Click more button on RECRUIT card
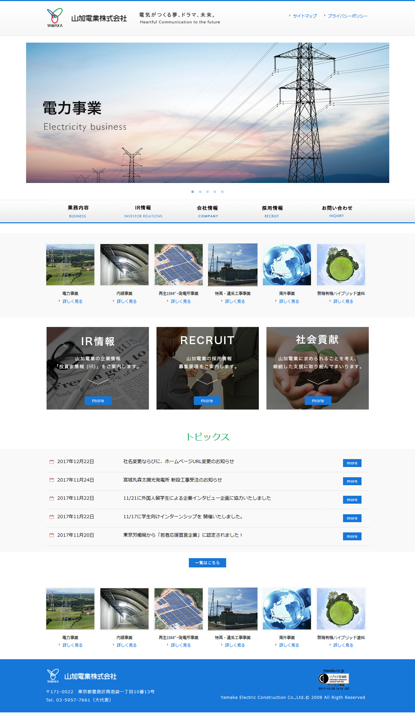This screenshot has width=415, height=719. pyautogui.click(x=207, y=400)
